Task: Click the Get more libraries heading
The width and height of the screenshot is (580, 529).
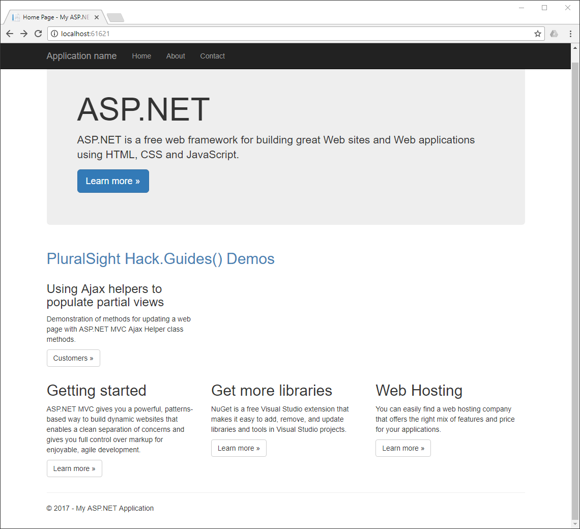Action: [x=272, y=390]
